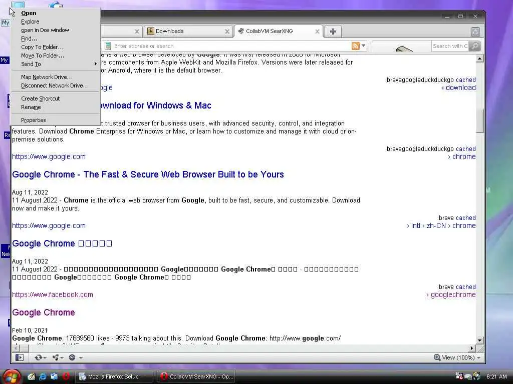
Task: Select Rename in the context menu
Action: coord(56,107)
